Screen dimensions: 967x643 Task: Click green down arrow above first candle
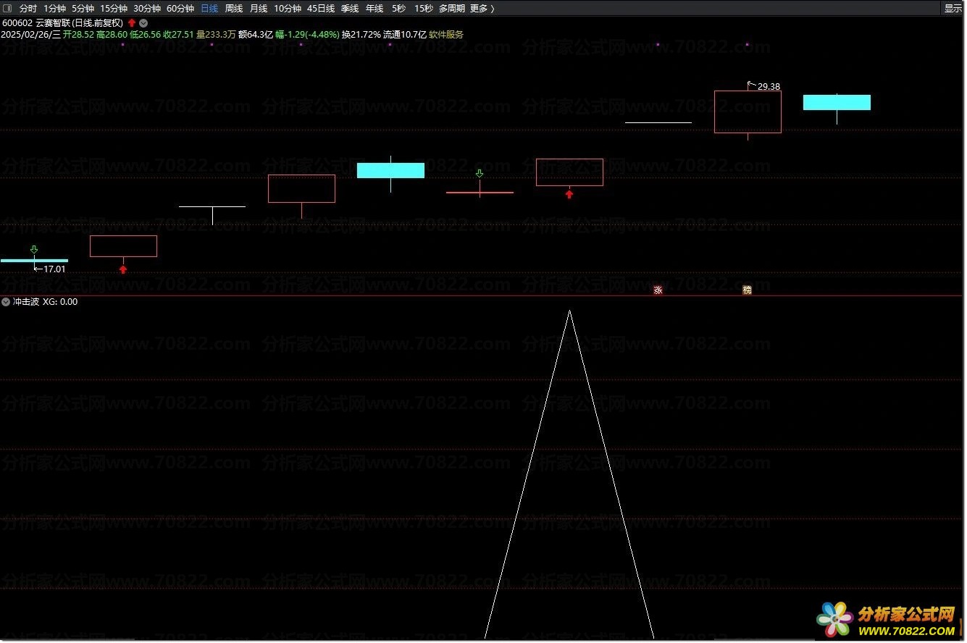(34, 250)
